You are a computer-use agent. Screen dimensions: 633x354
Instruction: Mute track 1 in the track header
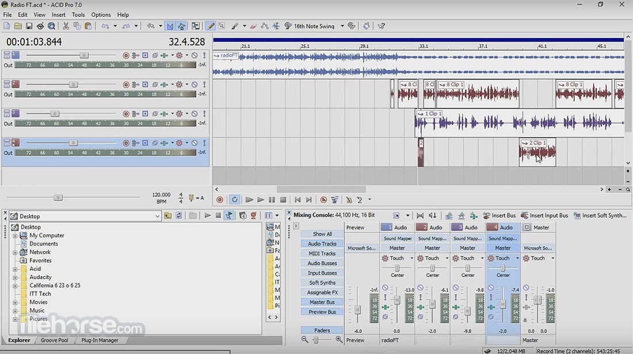[195, 55]
